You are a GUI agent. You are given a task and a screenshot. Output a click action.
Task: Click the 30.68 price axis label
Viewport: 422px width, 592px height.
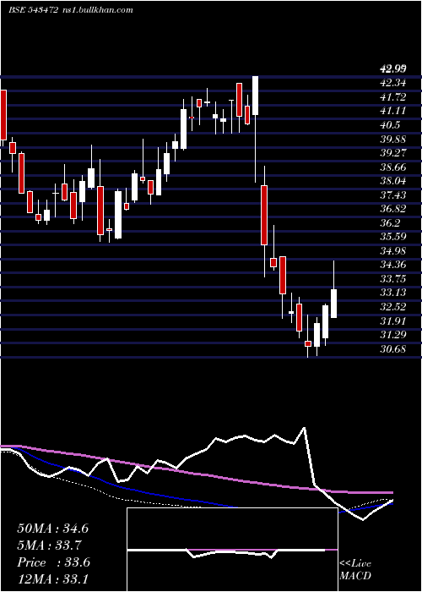[392, 348]
